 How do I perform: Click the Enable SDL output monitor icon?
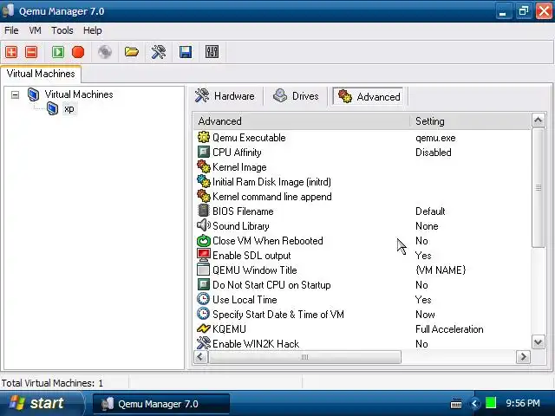(204, 255)
